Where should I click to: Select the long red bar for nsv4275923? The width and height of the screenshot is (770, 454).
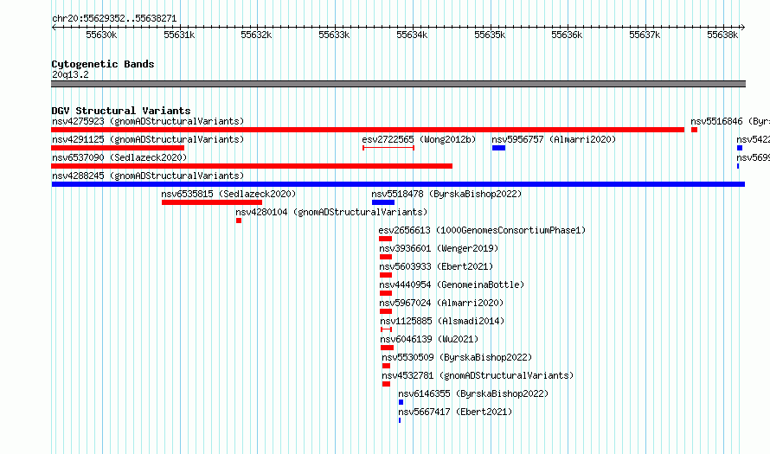point(368,130)
